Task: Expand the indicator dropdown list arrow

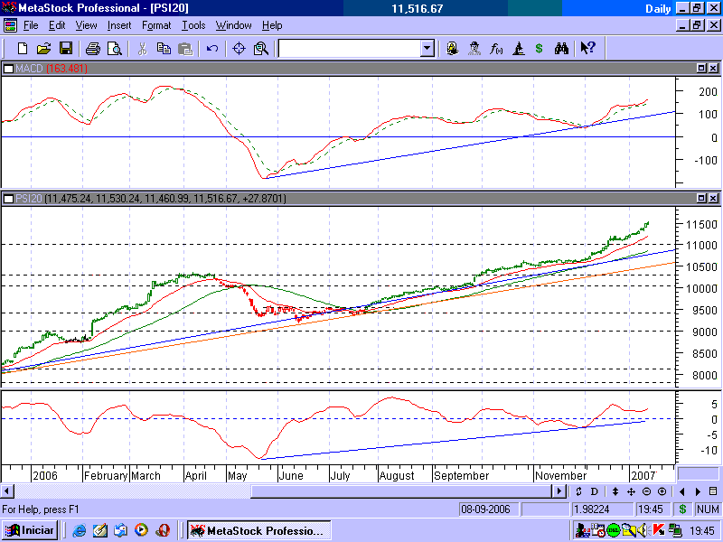Action: [427, 49]
